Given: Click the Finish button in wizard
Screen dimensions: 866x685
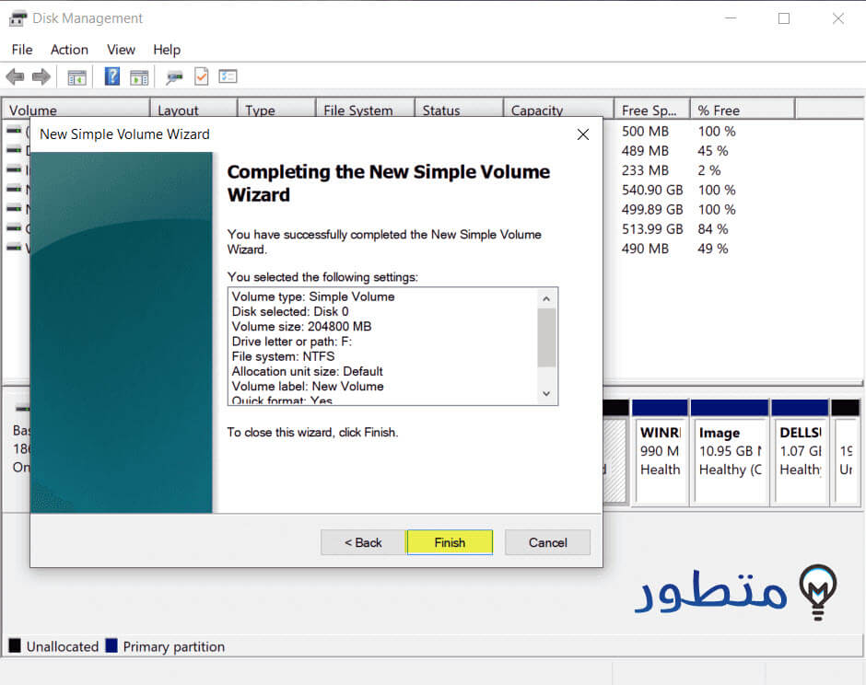Looking at the screenshot, I should coord(450,542).
